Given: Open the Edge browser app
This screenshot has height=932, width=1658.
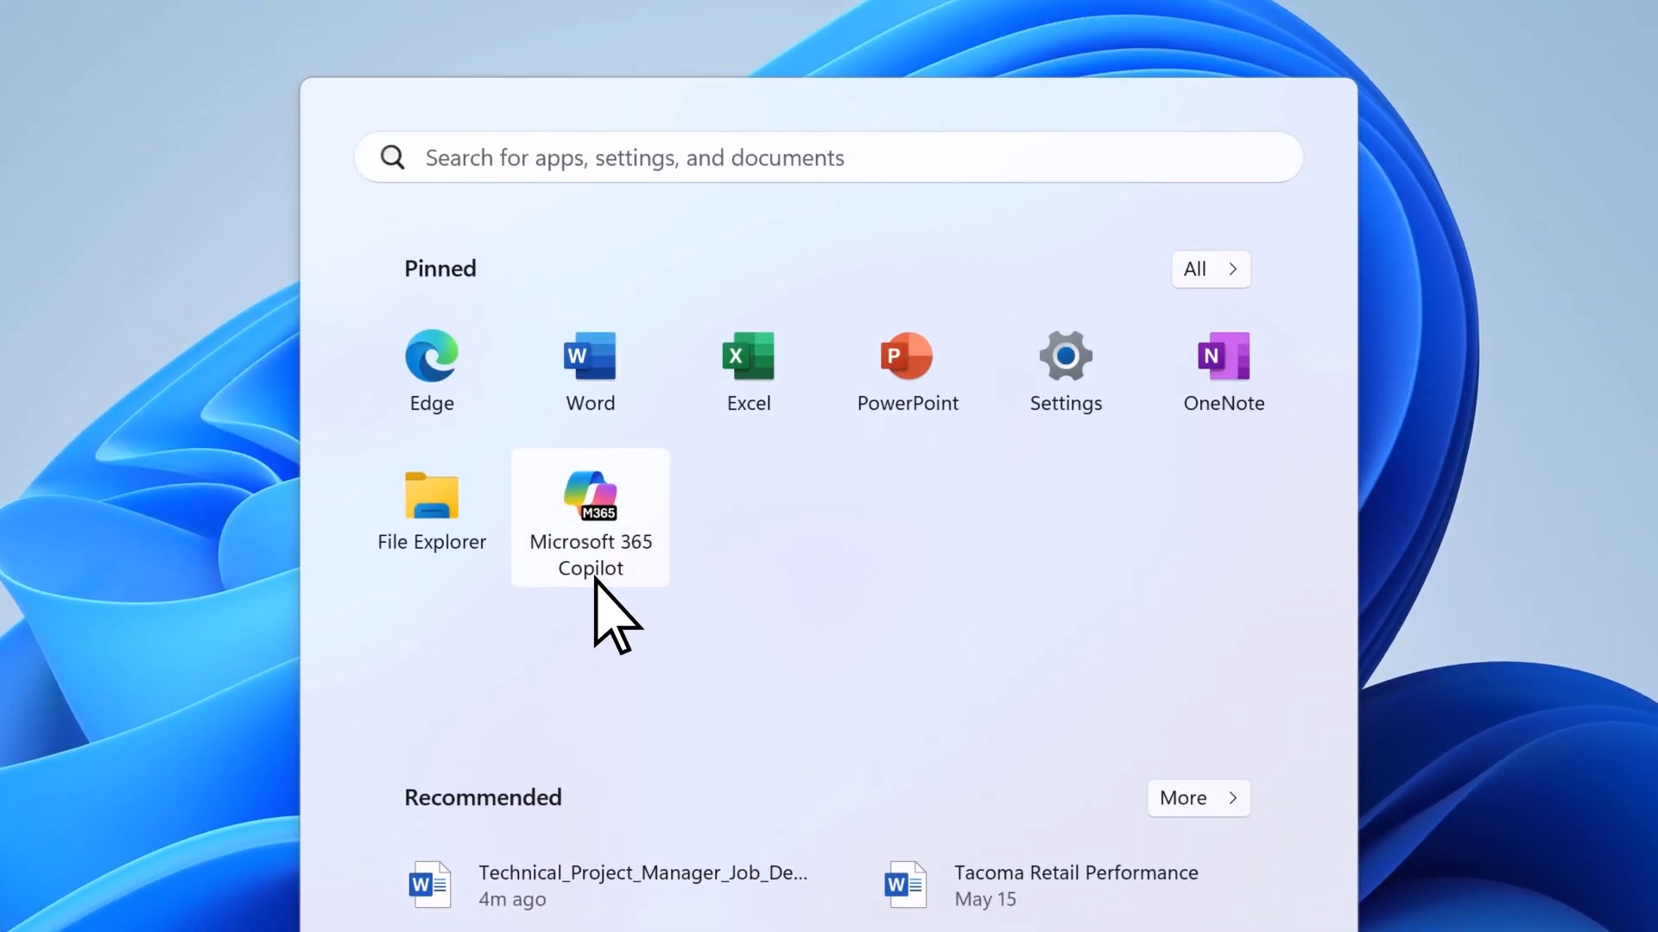Looking at the screenshot, I should 432,372.
